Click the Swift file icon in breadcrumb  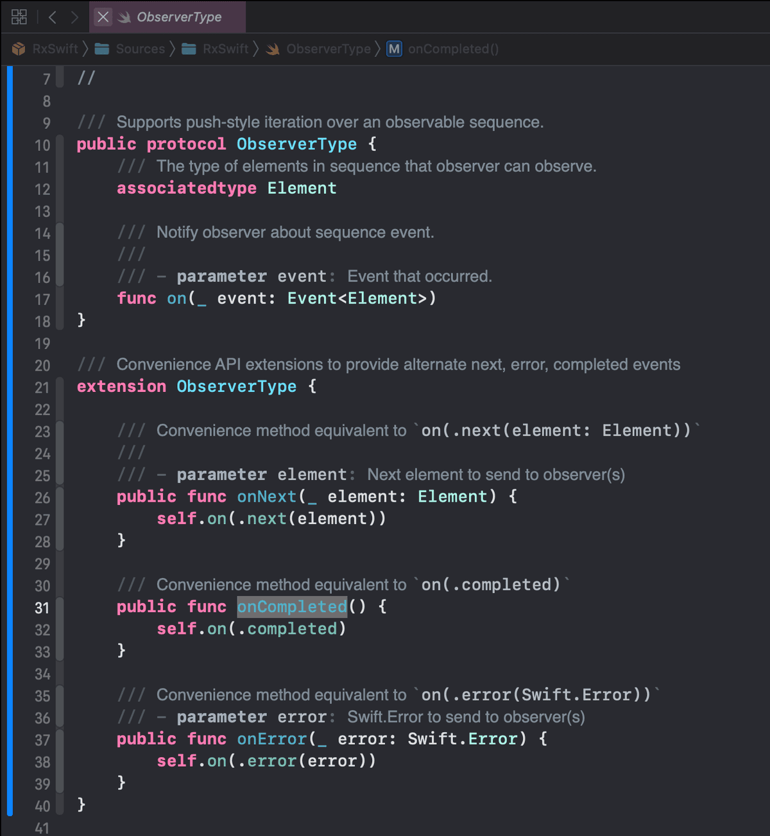point(273,49)
